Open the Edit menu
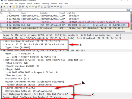Viewport: 132px width, 99px height. click(7, 4)
